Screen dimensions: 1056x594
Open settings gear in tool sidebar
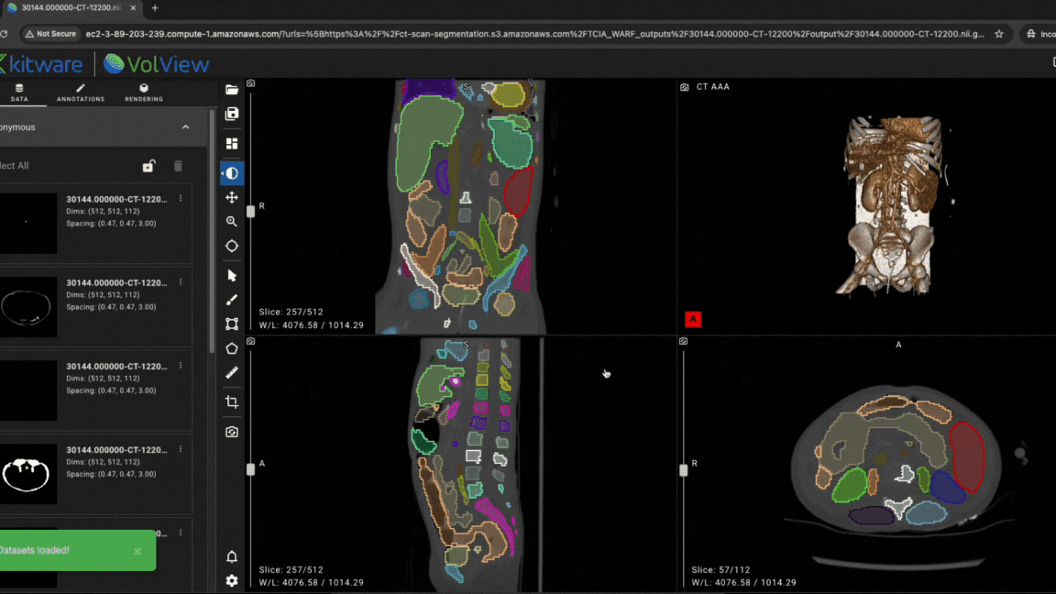coord(232,580)
